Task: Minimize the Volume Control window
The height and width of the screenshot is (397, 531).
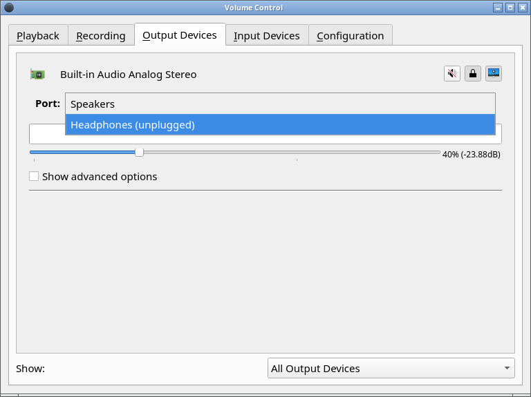Action: [x=497, y=8]
